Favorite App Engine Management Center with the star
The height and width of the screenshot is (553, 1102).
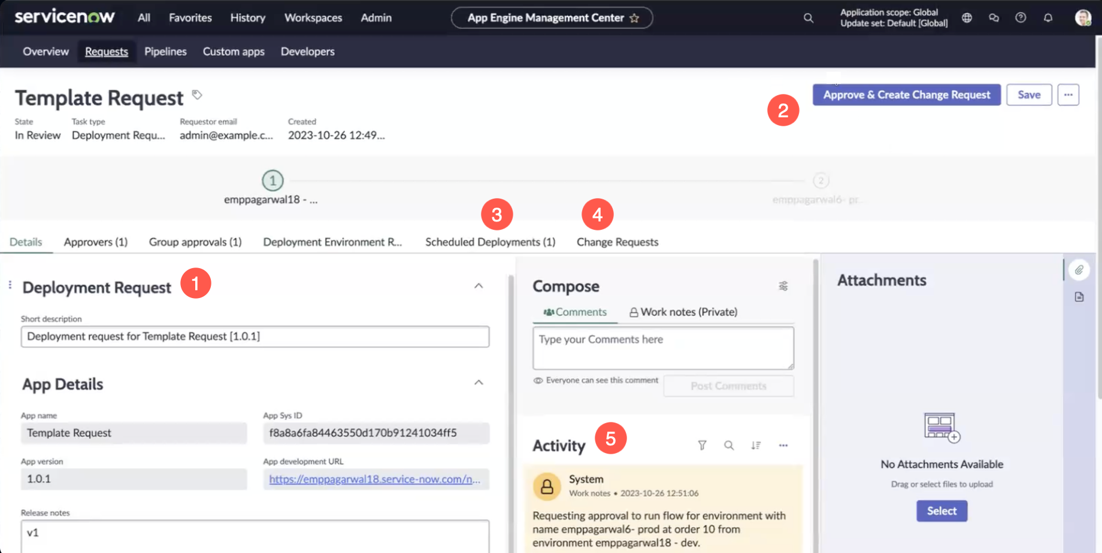634,18
